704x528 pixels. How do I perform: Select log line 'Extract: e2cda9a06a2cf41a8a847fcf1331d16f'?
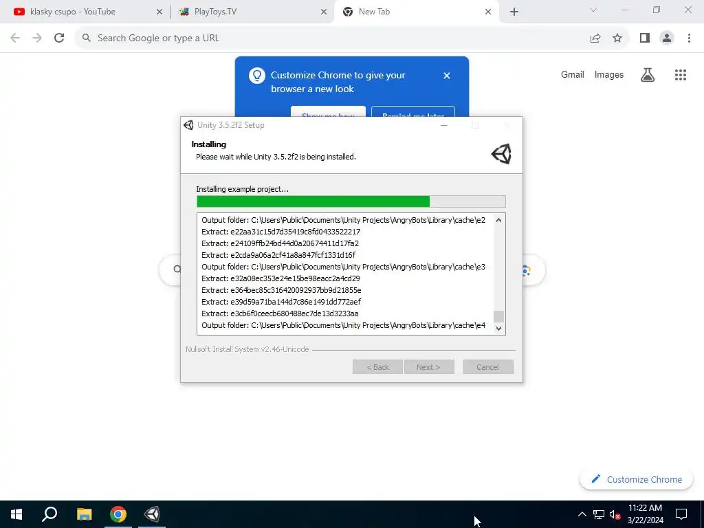[278, 255]
